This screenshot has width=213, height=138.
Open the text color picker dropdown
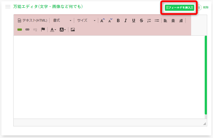click(x=53, y=30)
